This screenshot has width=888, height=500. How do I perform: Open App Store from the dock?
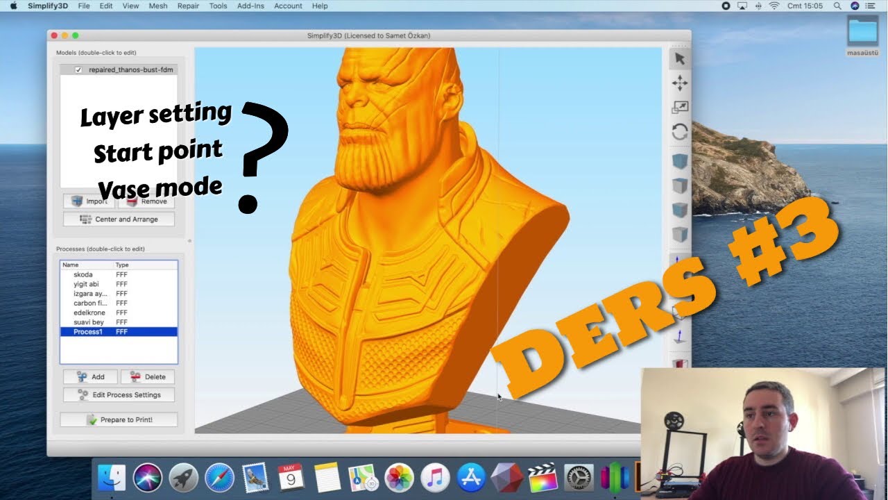(x=471, y=477)
